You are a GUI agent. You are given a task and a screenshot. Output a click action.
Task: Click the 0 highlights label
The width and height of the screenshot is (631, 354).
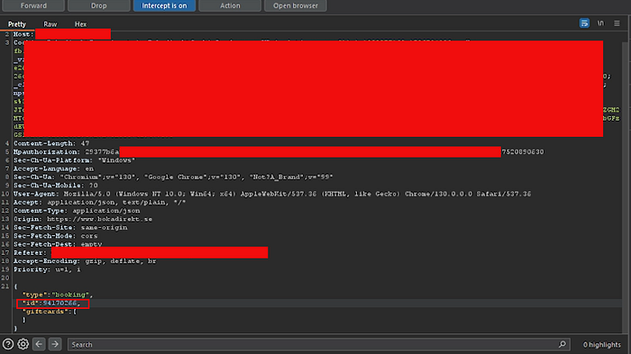(601, 345)
